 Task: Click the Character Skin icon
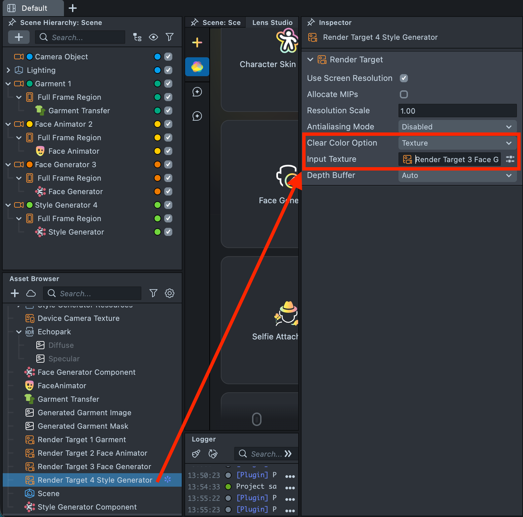287,41
